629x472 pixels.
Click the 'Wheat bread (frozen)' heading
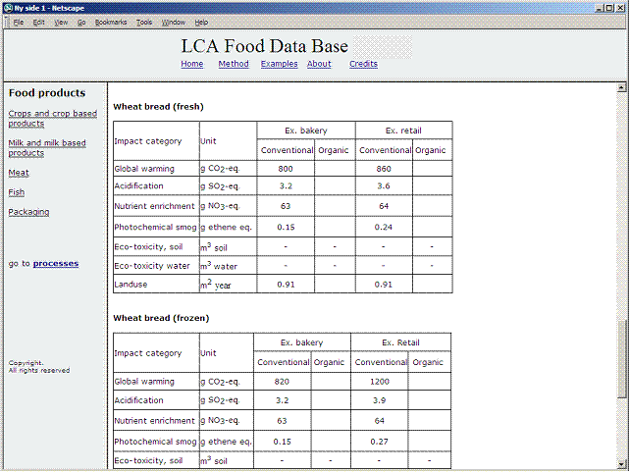(x=161, y=318)
